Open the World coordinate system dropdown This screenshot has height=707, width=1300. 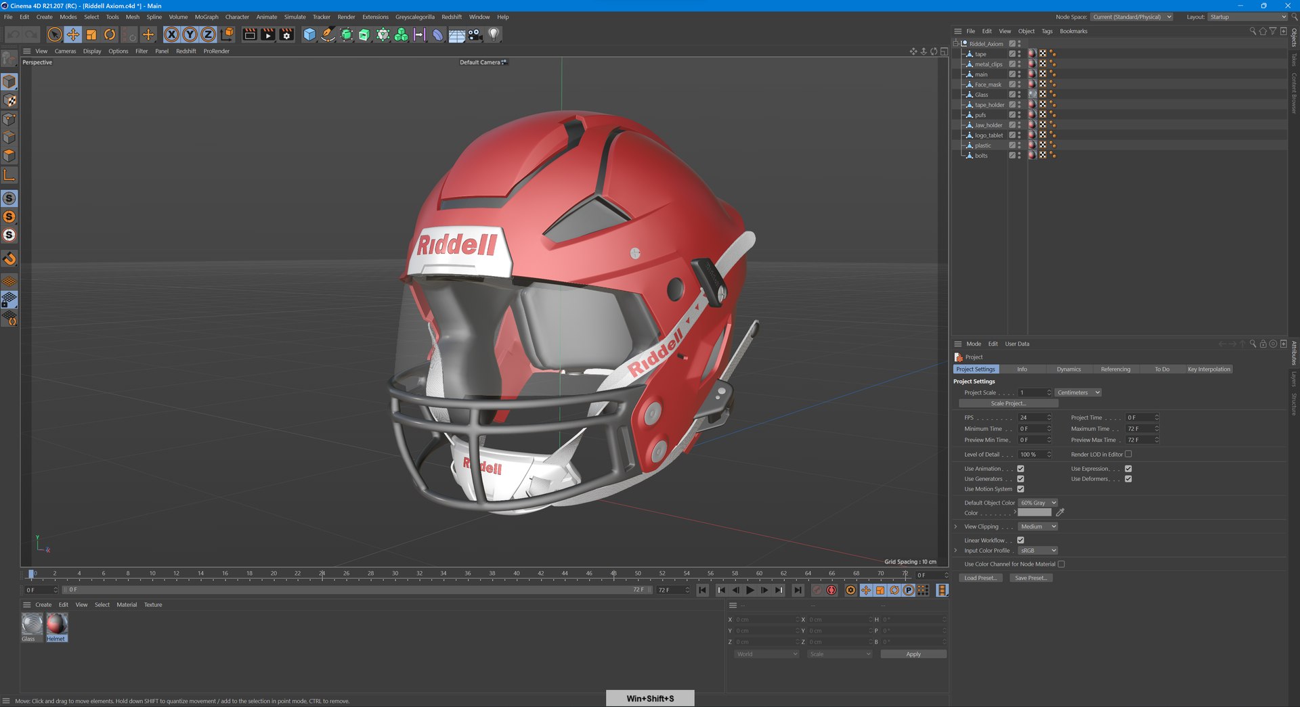click(x=766, y=654)
